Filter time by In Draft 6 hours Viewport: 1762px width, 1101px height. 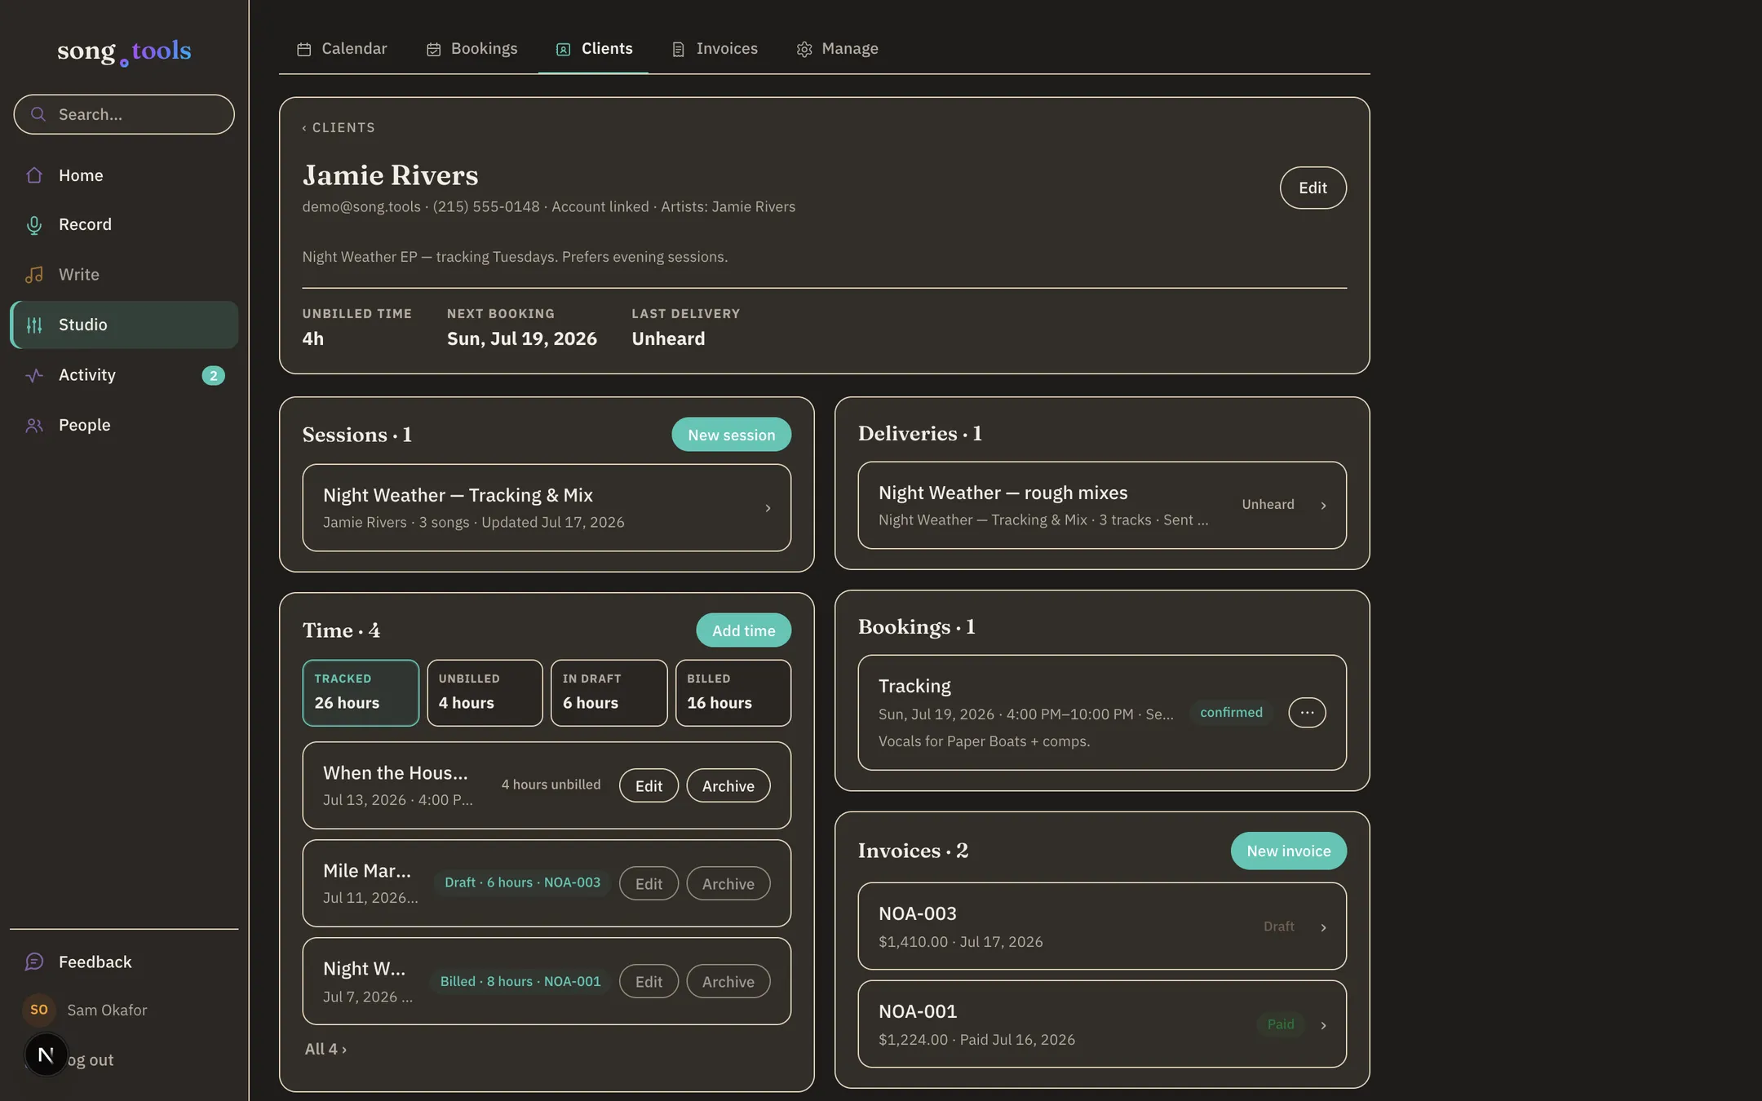609,692
